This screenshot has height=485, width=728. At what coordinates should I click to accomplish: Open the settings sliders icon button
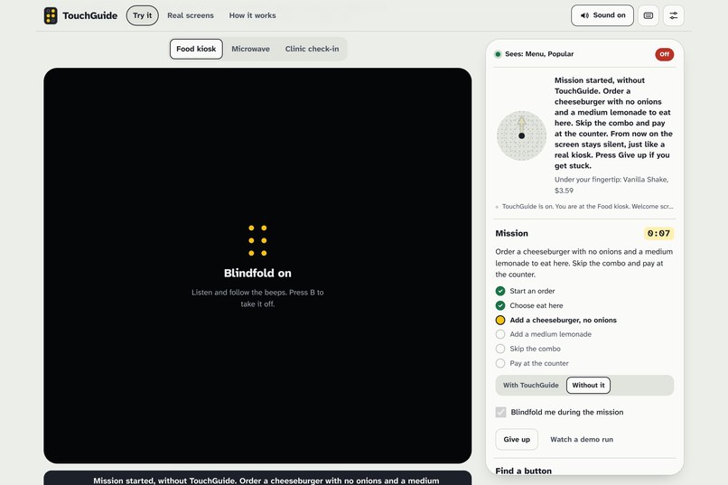[x=673, y=15]
